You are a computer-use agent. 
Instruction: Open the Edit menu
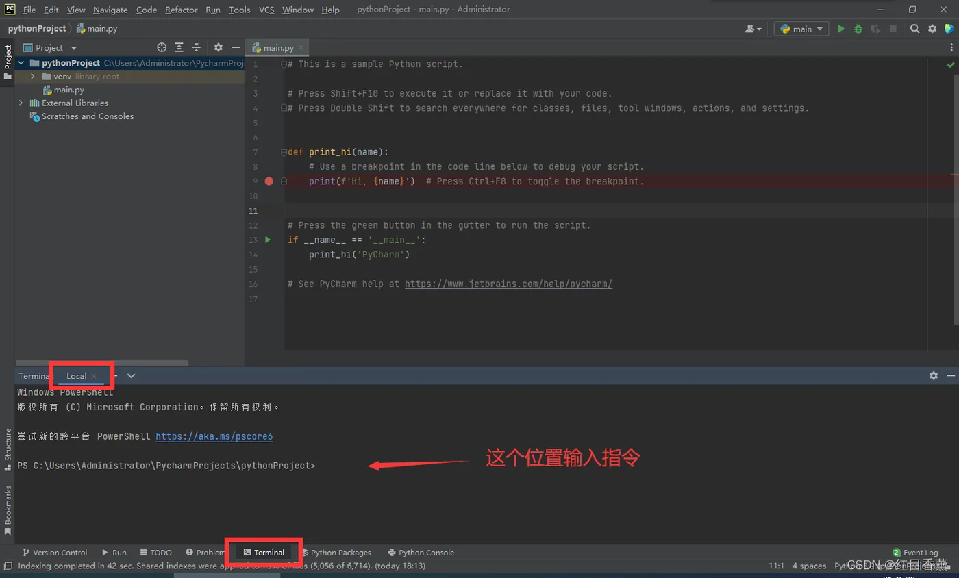pos(51,10)
